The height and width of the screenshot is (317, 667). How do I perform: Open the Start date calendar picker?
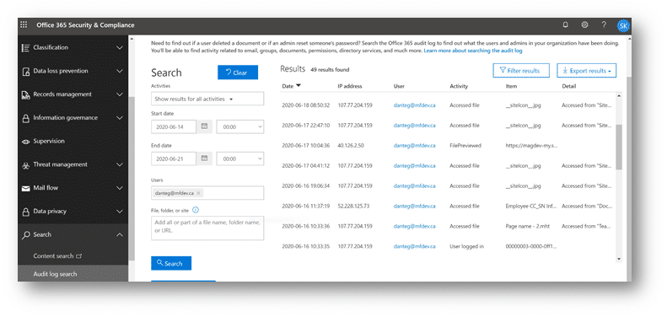tap(204, 126)
